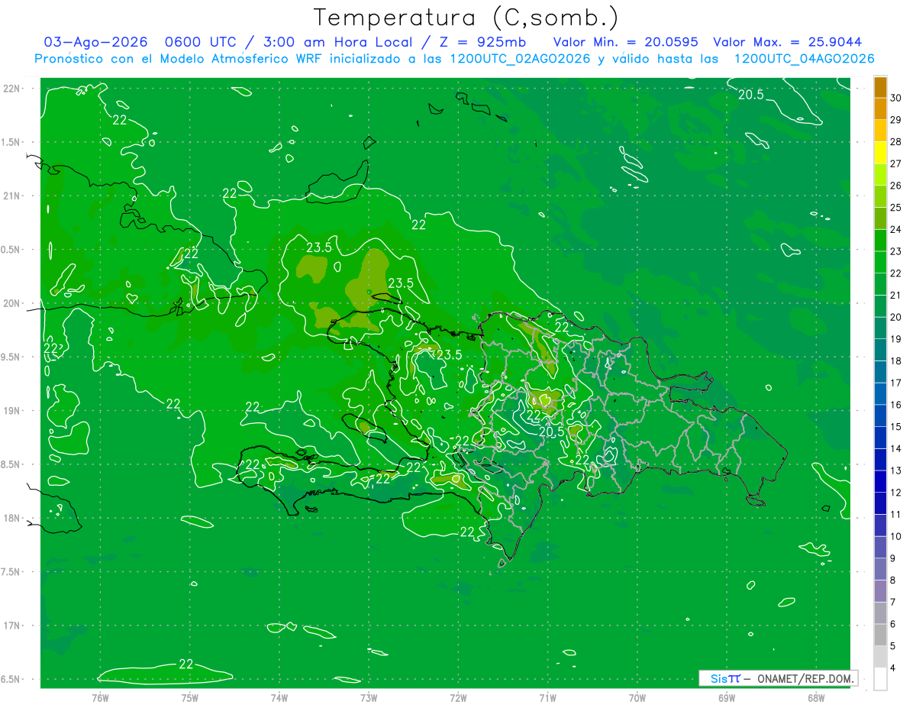Viewport: 916px width, 708px height.
Task: Click the dark orange swatch above legend value 30
Action: (880, 87)
